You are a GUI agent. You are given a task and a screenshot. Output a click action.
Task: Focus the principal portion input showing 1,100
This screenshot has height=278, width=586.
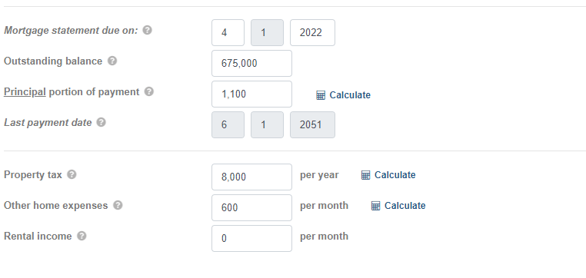coord(251,94)
